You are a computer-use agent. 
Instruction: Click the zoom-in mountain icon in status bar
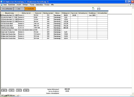point(6,95)
